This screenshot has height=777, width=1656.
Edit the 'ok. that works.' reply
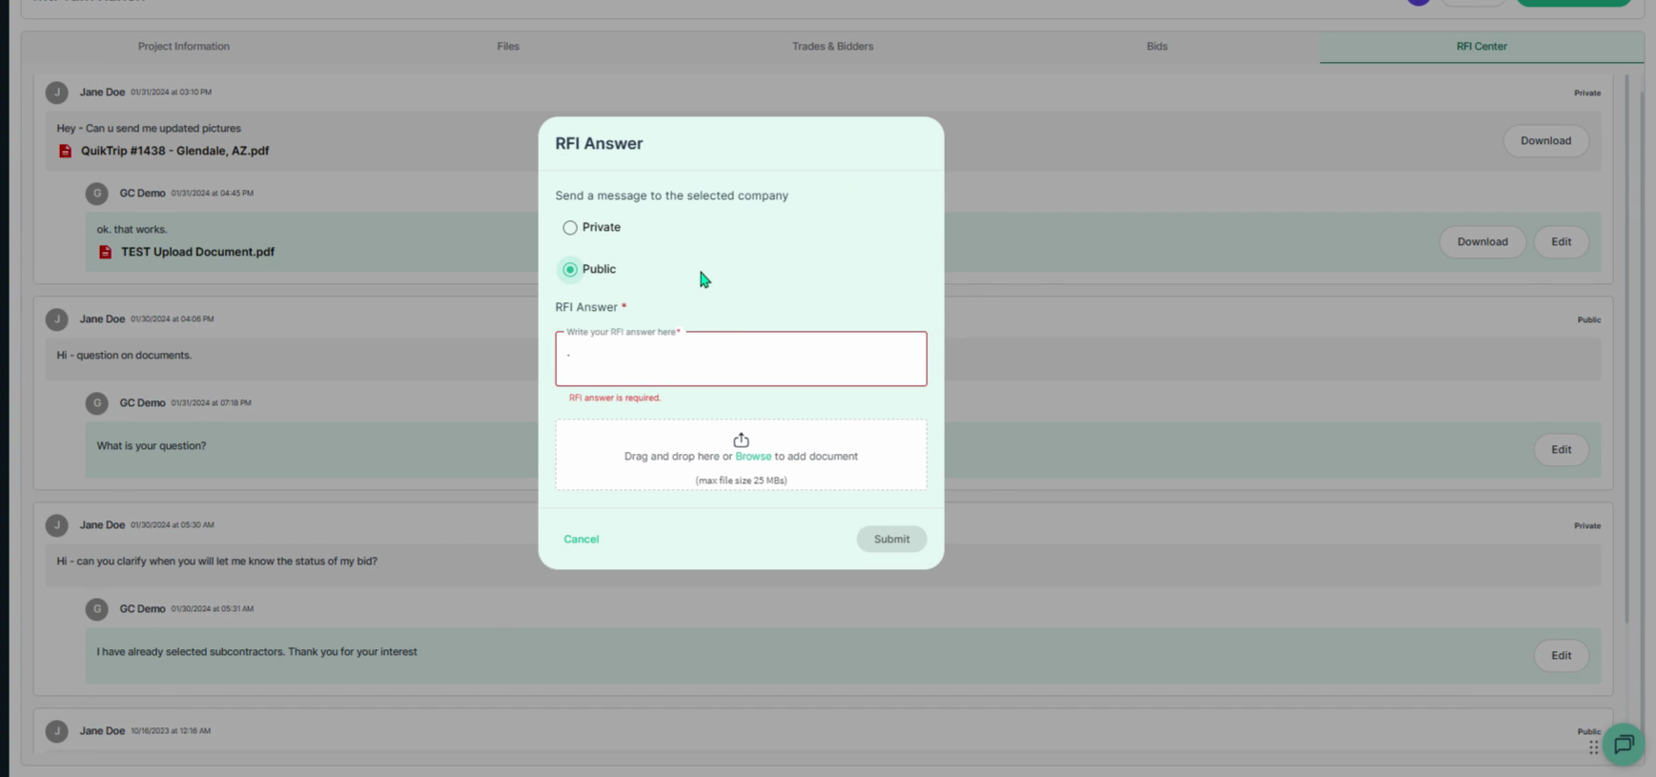(x=1561, y=242)
